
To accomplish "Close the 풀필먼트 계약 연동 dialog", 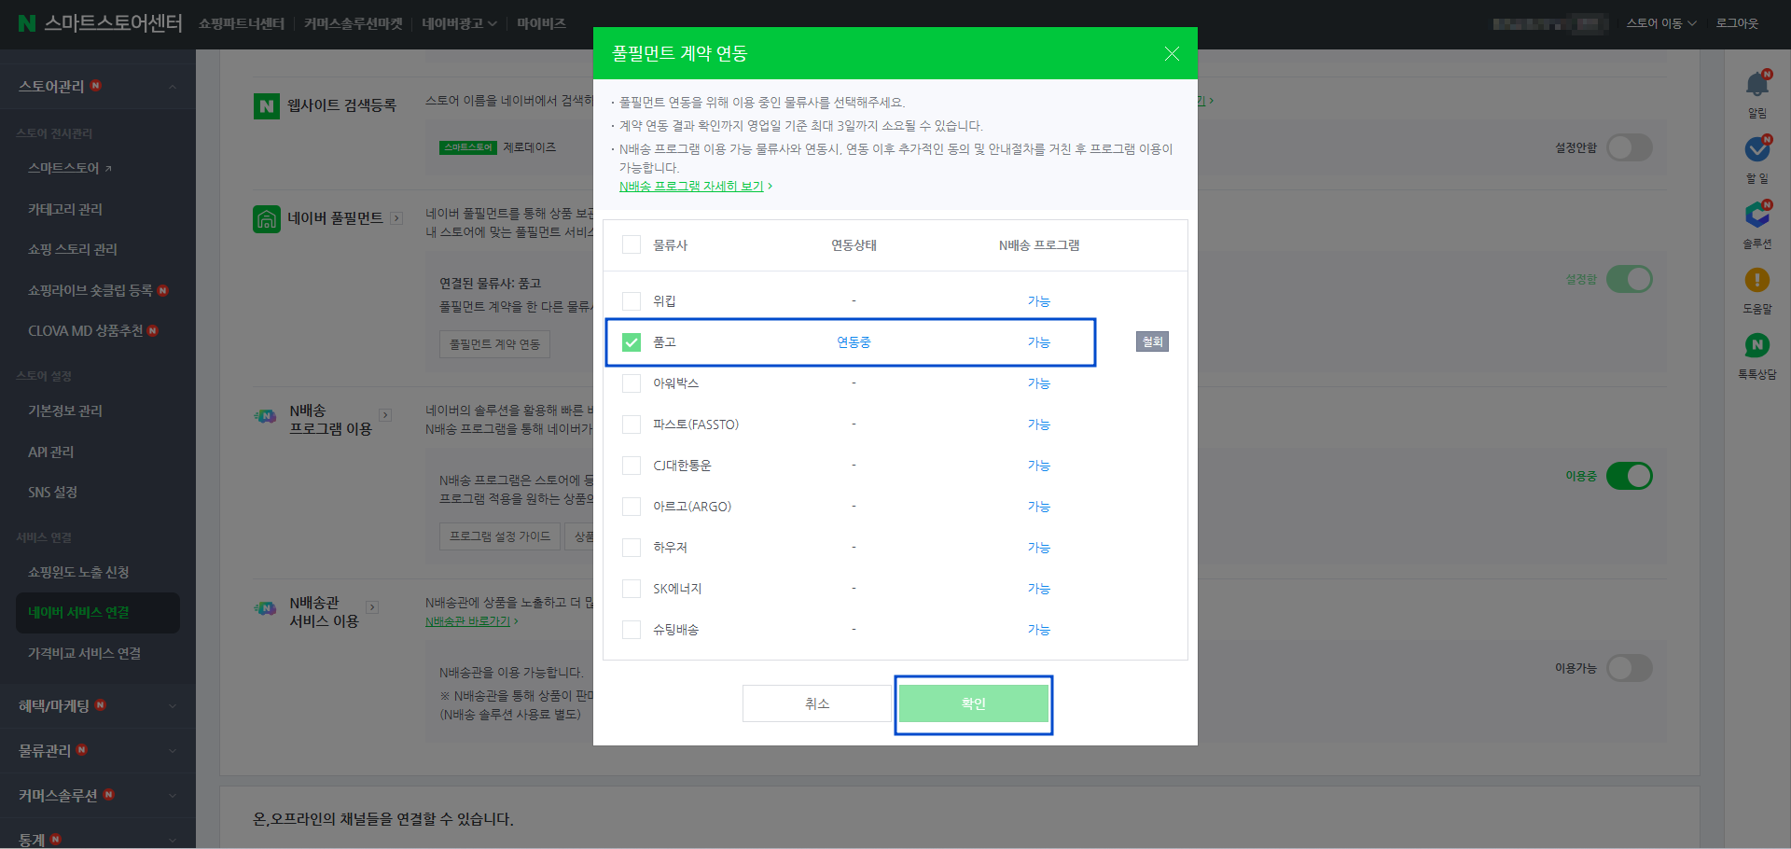I will pyautogui.click(x=1172, y=54).
